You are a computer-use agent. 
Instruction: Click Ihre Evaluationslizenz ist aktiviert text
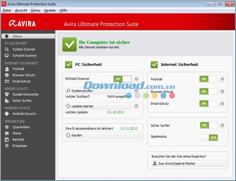click(x=89, y=128)
